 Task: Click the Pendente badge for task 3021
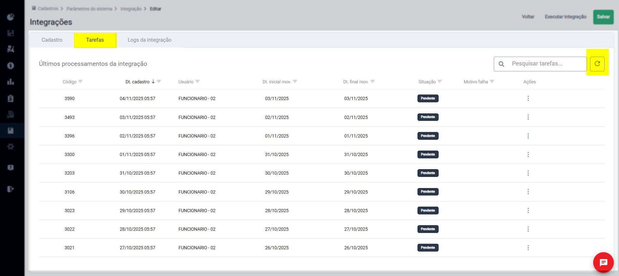428,248
